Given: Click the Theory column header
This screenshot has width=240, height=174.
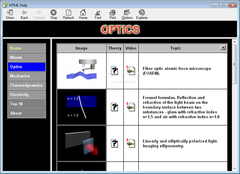Looking at the screenshot, I should 115,48.
